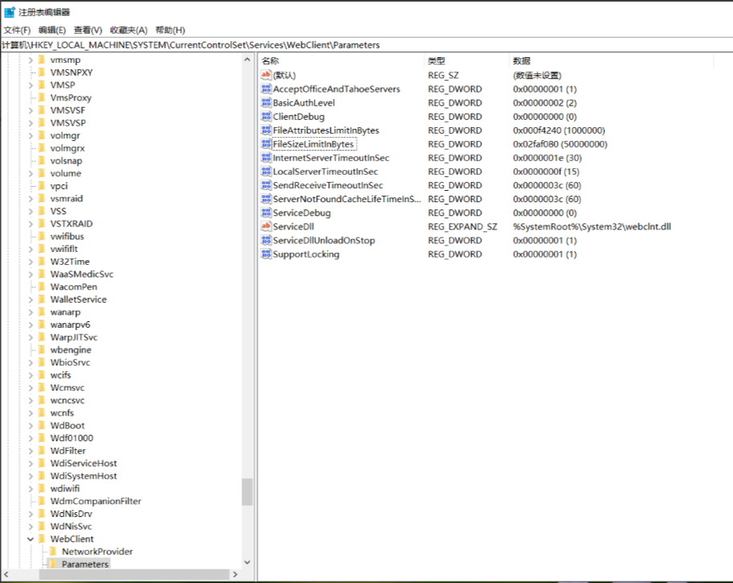
Task: Click the FileSizeLimitInBytes DWORD value icon
Action: pos(266,144)
